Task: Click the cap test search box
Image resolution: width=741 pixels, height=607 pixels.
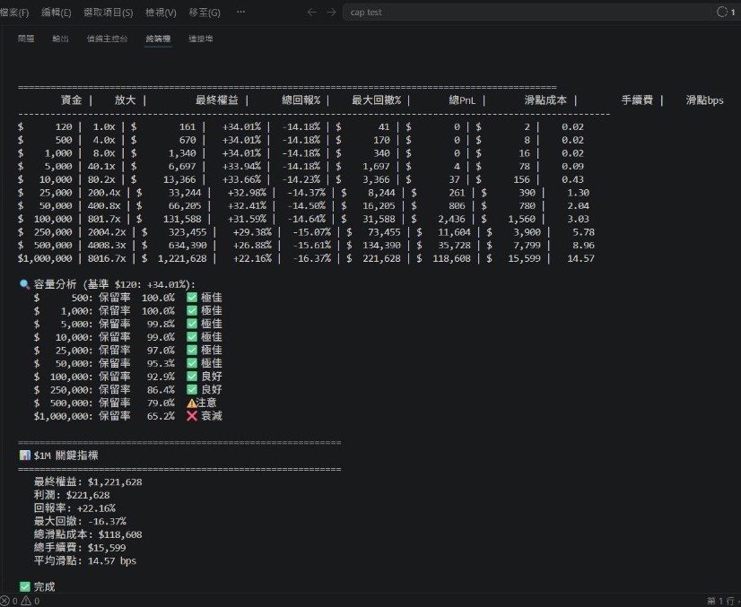Action: point(527,13)
